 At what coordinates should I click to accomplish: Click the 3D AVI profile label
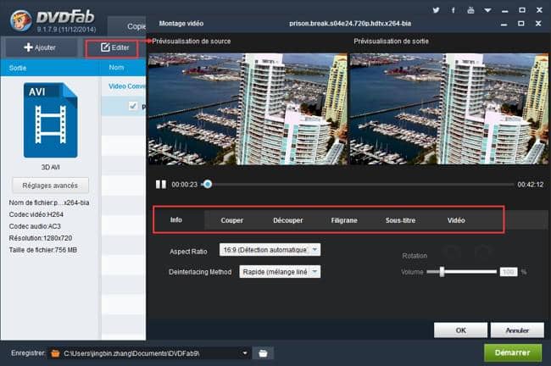tap(51, 167)
